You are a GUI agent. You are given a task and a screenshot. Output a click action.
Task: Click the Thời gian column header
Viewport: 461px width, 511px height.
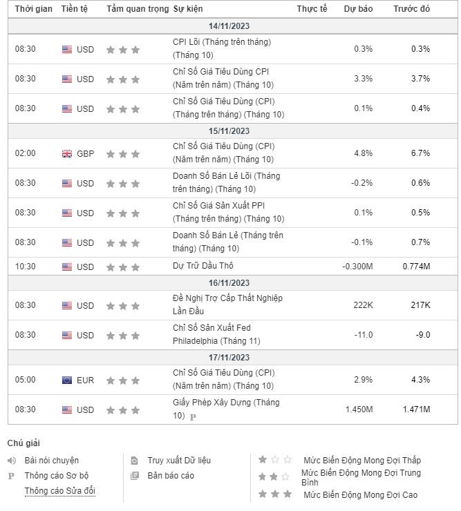34,9
